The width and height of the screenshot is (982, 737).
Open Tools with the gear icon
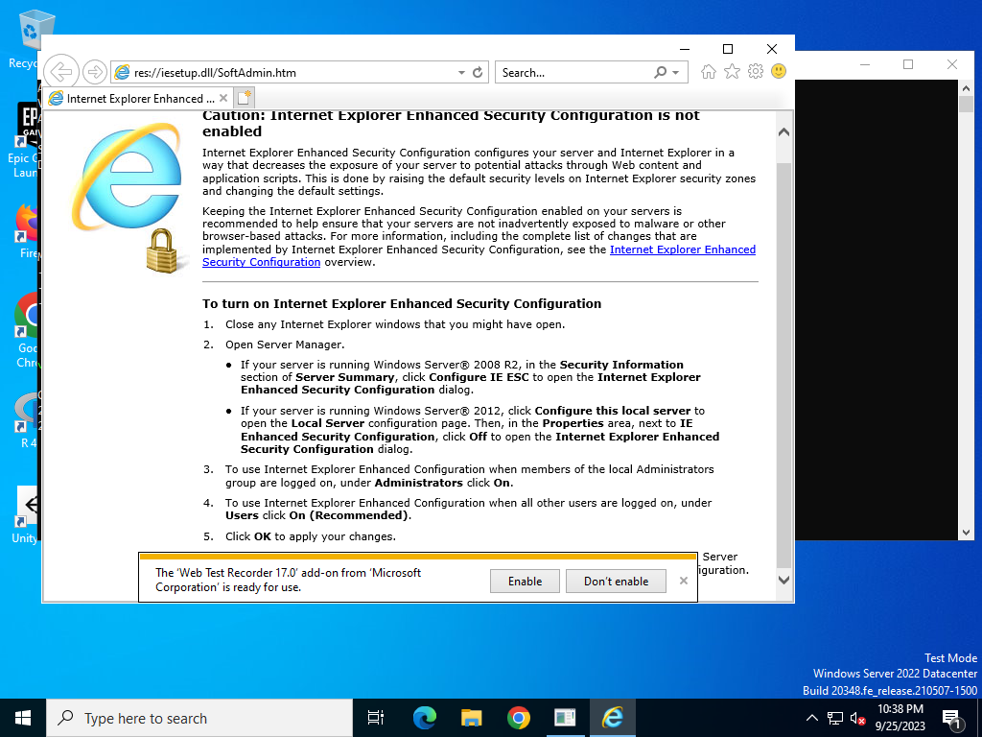(x=756, y=71)
